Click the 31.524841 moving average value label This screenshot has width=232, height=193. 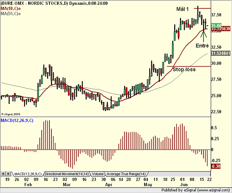click(x=221, y=53)
